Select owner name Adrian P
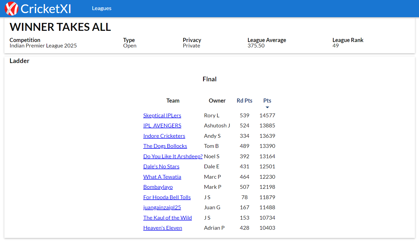 pos(214,228)
